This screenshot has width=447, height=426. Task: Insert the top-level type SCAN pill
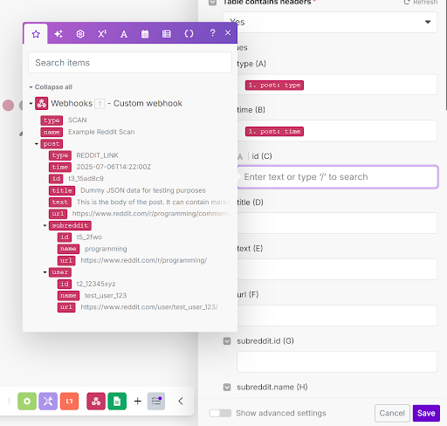(x=52, y=120)
